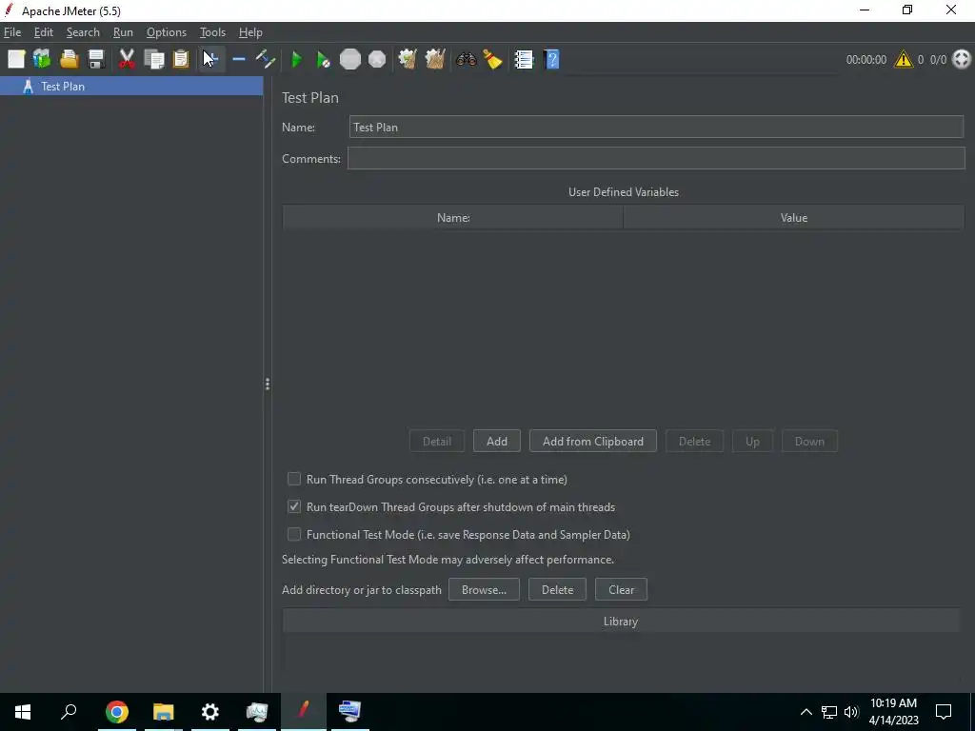975x731 pixels.
Task: Click the Clear All results icon
Action: click(x=434, y=59)
